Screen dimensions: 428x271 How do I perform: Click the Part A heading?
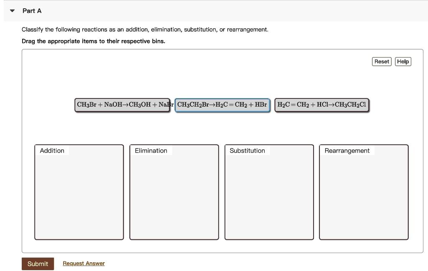click(32, 11)
